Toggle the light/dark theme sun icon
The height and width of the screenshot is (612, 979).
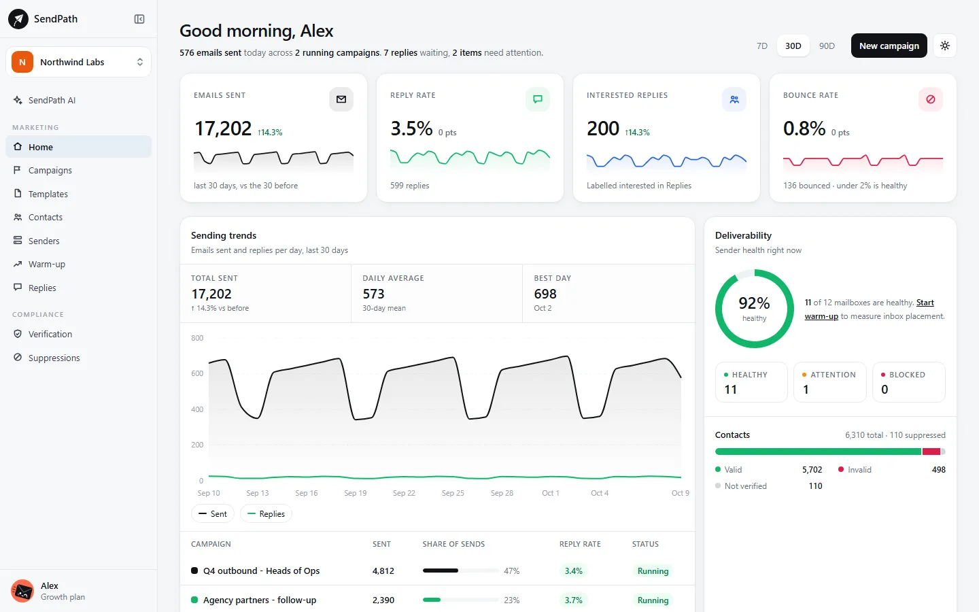945,46
